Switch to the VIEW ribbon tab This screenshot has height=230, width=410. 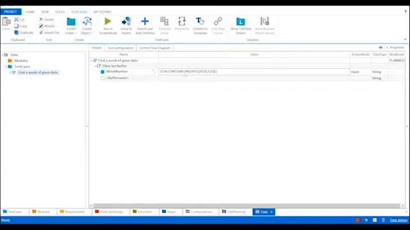45,12
